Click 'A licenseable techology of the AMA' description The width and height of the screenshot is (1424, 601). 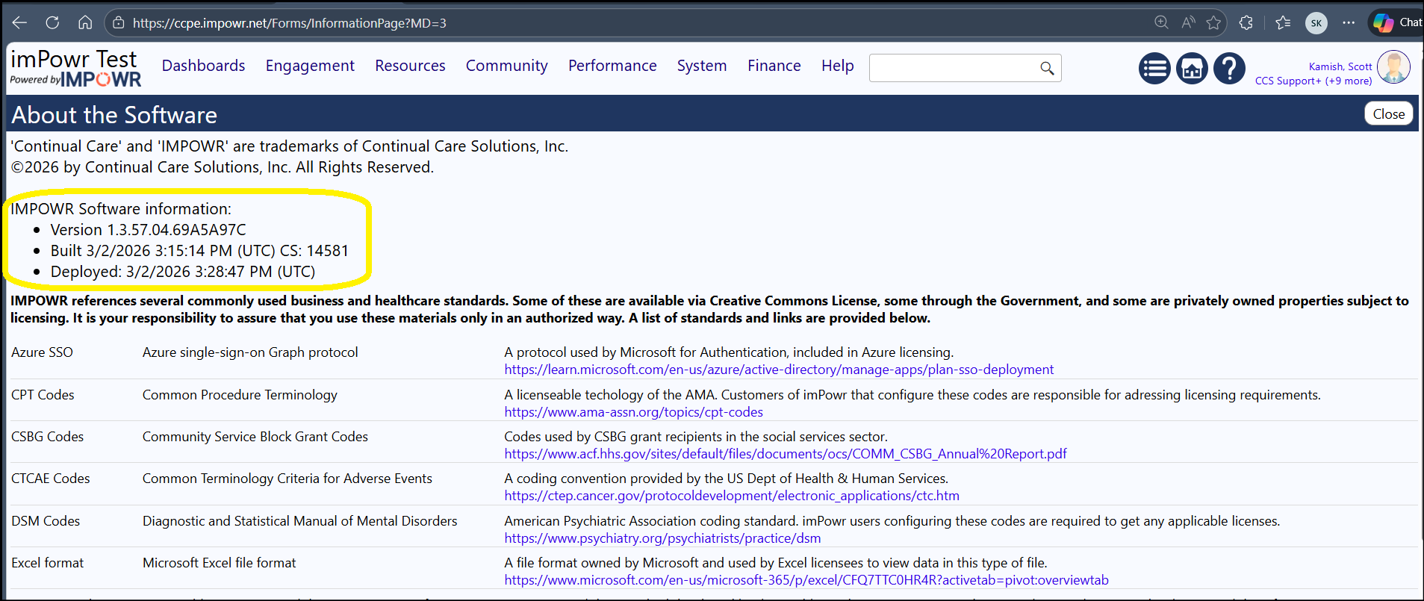tap(912, 395)
